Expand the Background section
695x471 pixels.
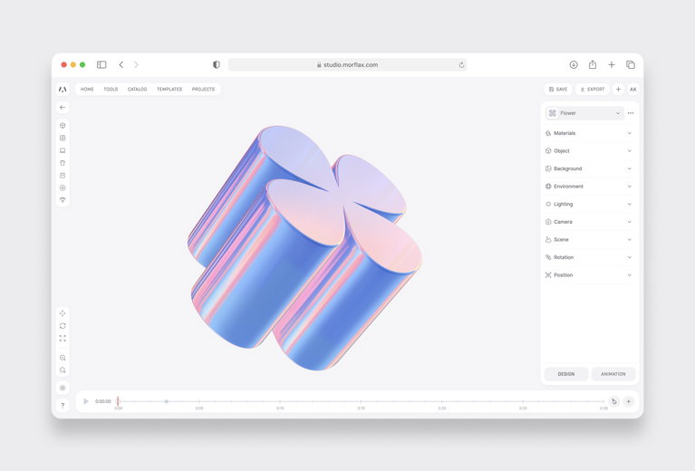tap(589, 168)
